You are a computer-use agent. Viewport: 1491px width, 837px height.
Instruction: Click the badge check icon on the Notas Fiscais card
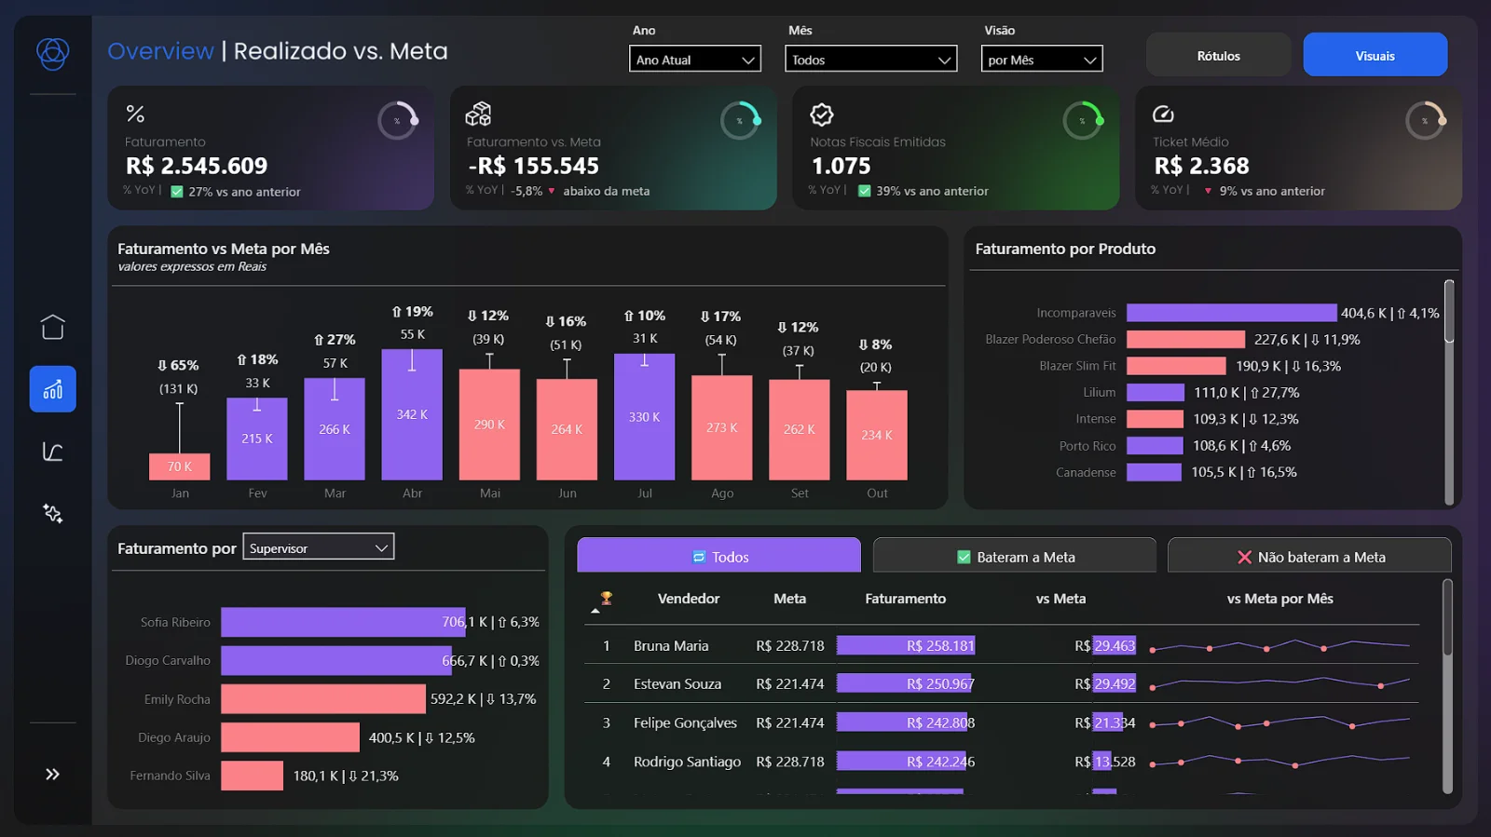coord(821,114)
